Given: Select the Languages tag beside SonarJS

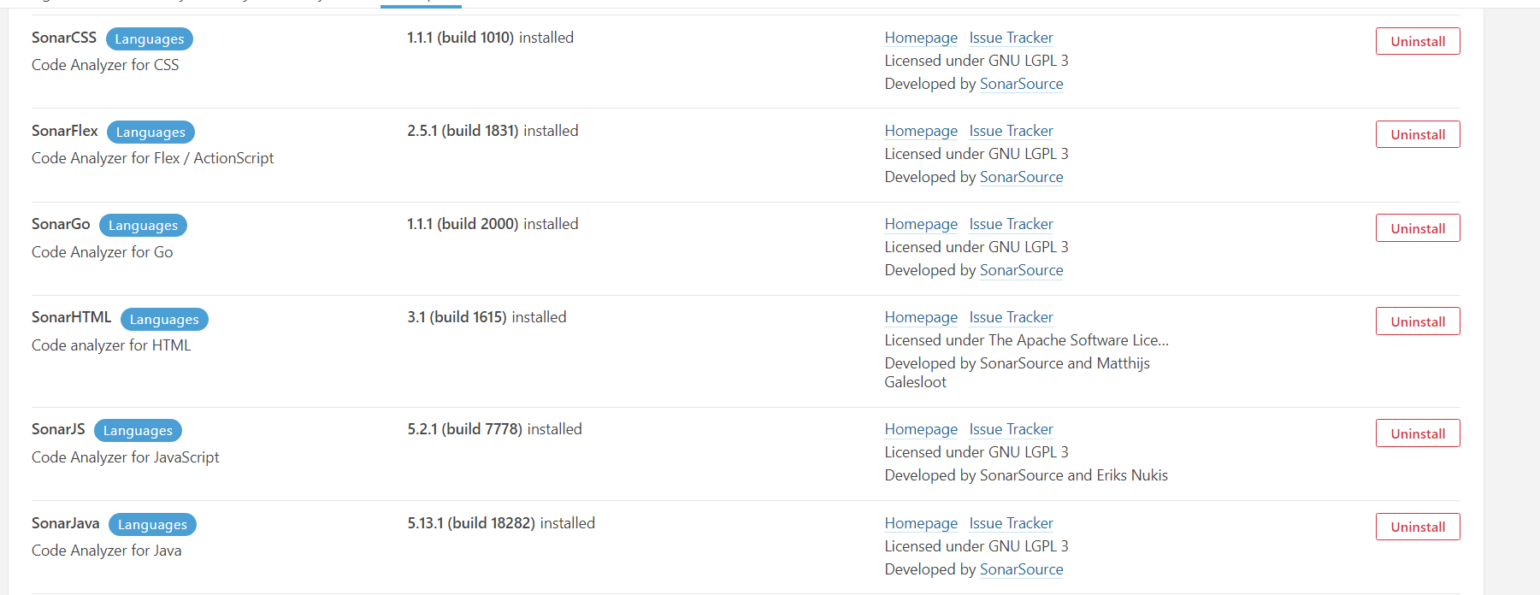Looking at the screenshot, I should [x=138, y=431].
